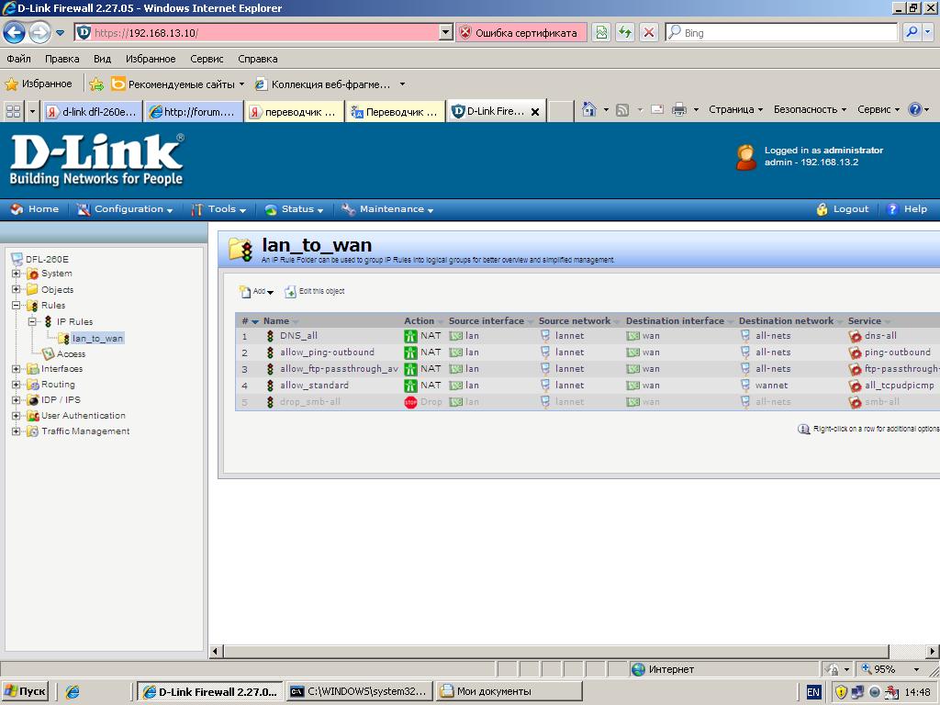Open the Tools dropdown in D-Link navbar

218,209
